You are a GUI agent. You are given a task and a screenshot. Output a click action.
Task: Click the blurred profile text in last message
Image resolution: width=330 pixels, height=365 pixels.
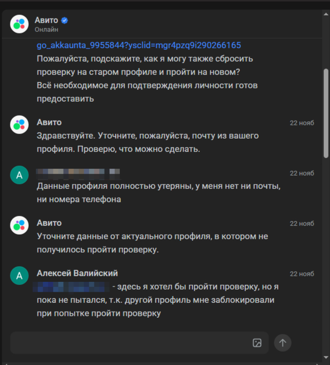tap(72, 286)
